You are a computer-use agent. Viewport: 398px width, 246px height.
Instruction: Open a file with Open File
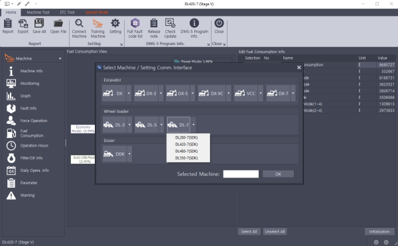click(x=58, y=26)
